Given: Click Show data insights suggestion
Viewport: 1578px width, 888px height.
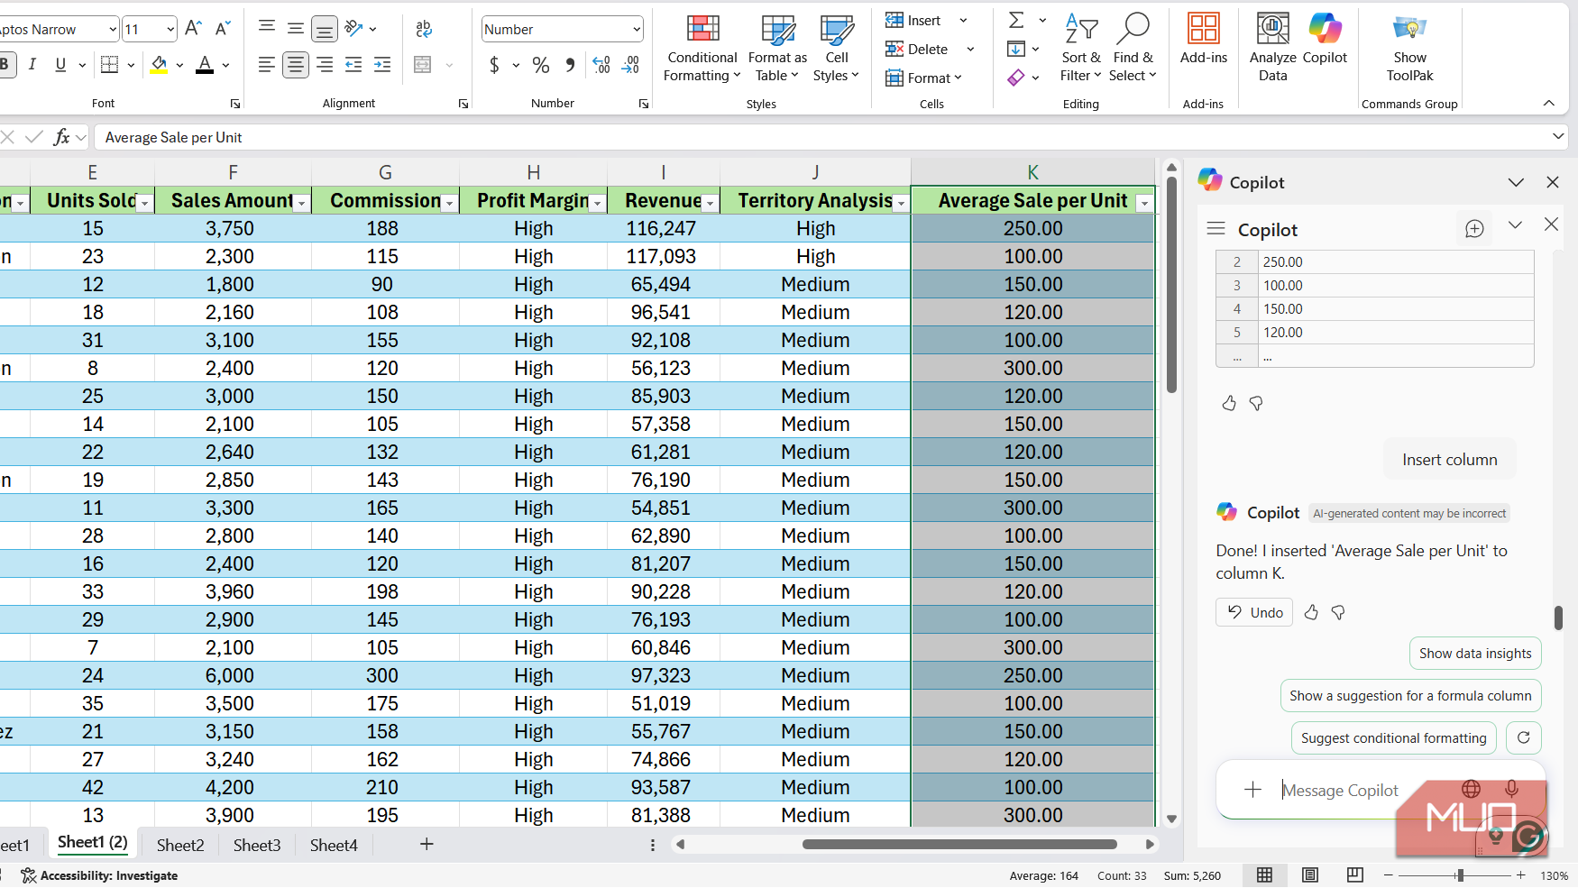Looking at the screenshot, I should tap(1475, 653).
